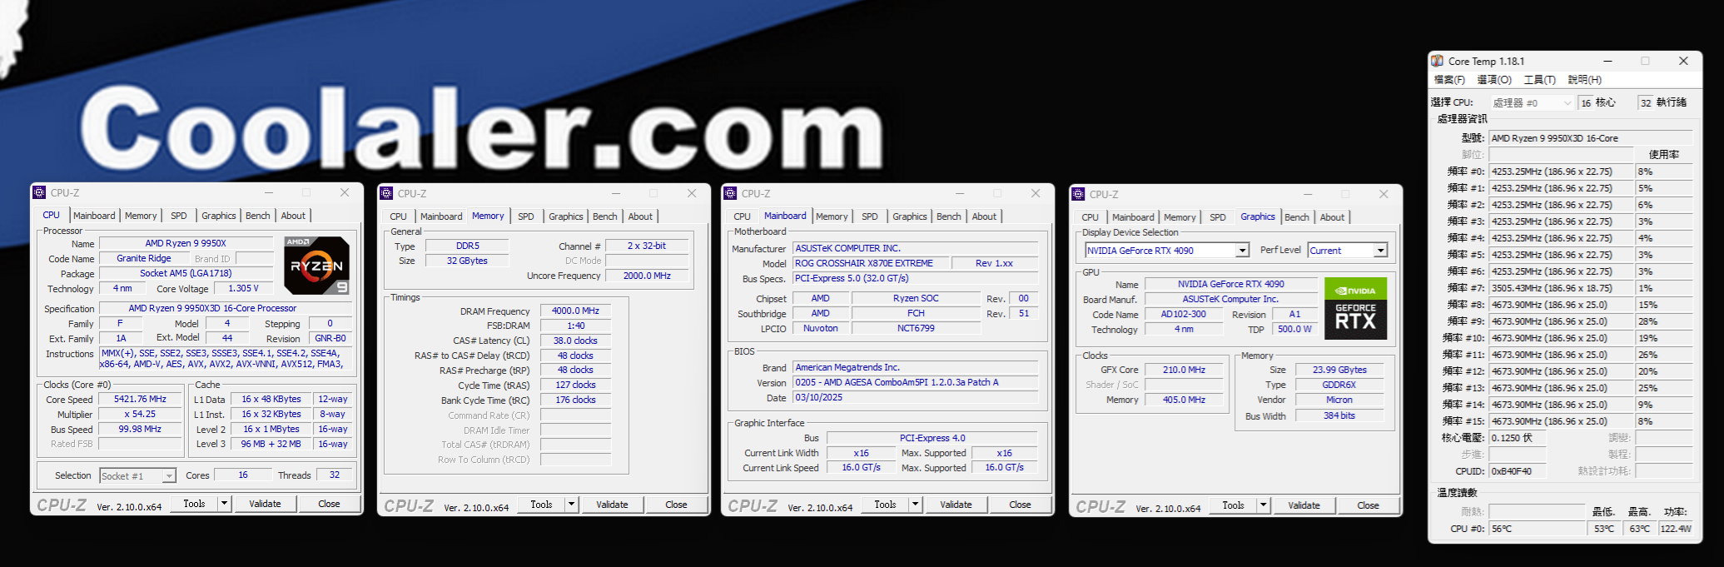Click the CPU-Z title bar icon of the memory timings window
Screen dimensions: 1724x567
coord(386,193)
